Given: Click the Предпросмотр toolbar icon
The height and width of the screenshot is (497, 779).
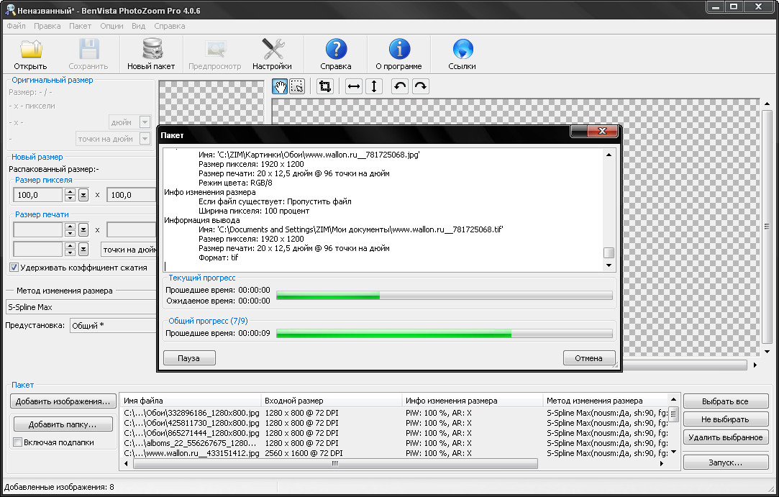Looking at the screenshot, I should point(215,50).
